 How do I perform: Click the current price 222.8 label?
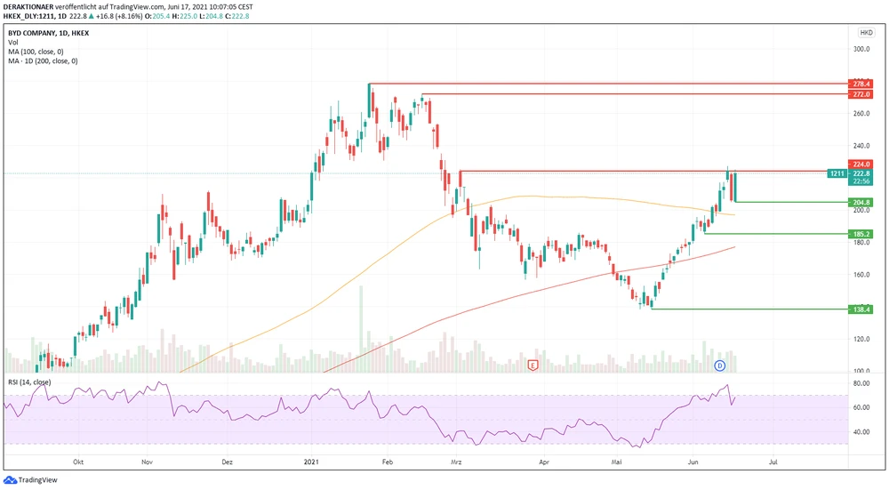[862, 173]
